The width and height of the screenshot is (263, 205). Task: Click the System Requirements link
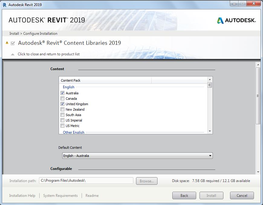60,196
